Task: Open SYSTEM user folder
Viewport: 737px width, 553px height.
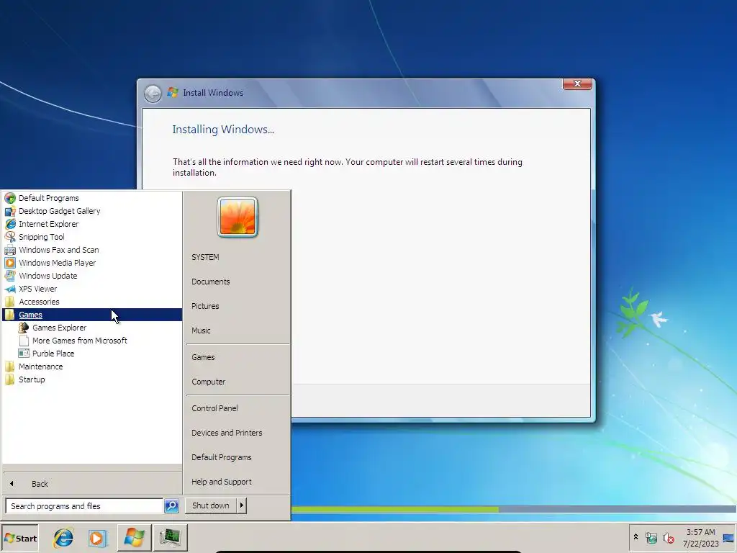Action: pos(205,257)
